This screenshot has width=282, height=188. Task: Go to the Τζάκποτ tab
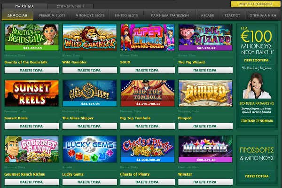point(232,16)
